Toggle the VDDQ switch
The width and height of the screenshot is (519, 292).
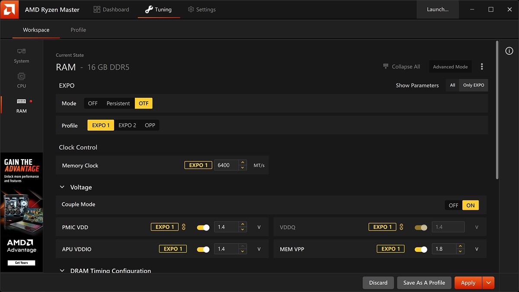click(x=421, y=227)
